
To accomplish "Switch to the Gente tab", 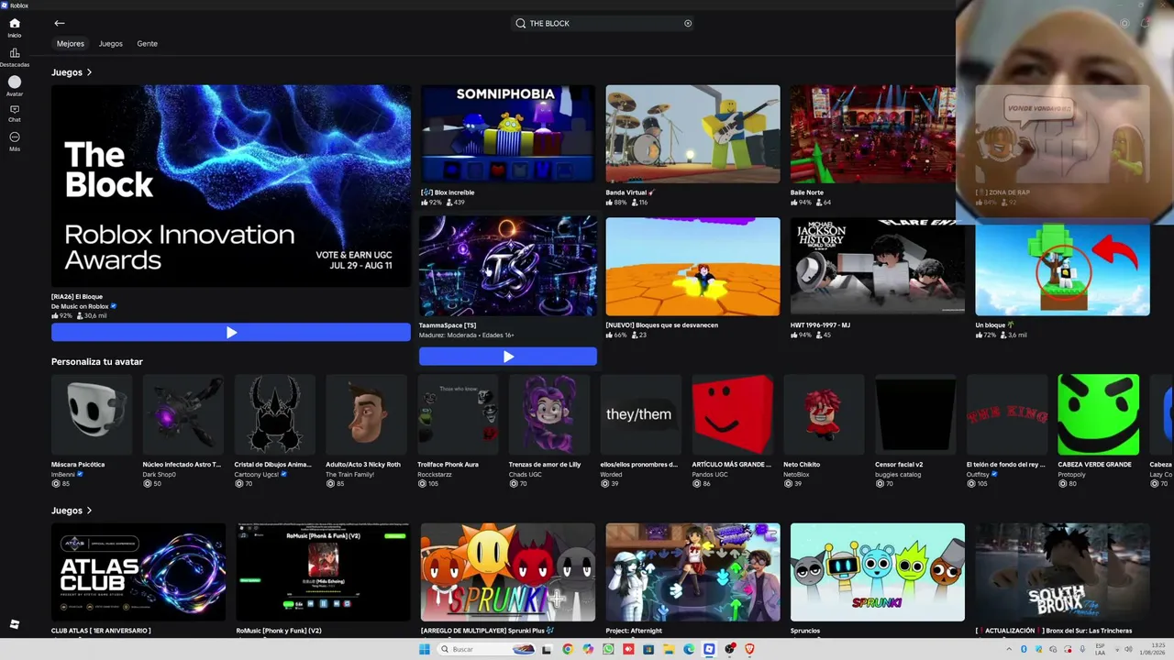I will [x=148, y=44].
